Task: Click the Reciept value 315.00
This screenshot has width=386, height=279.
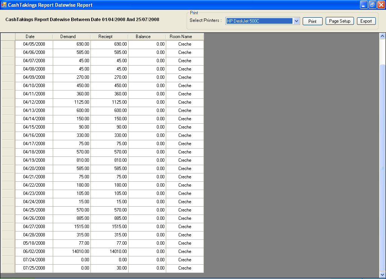Action: 109,235
